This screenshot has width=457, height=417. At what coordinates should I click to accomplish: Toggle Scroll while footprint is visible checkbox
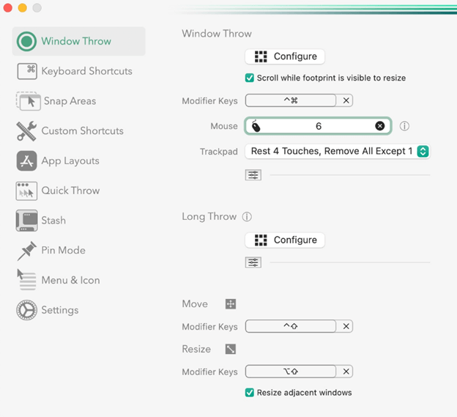tap(250, 78)
